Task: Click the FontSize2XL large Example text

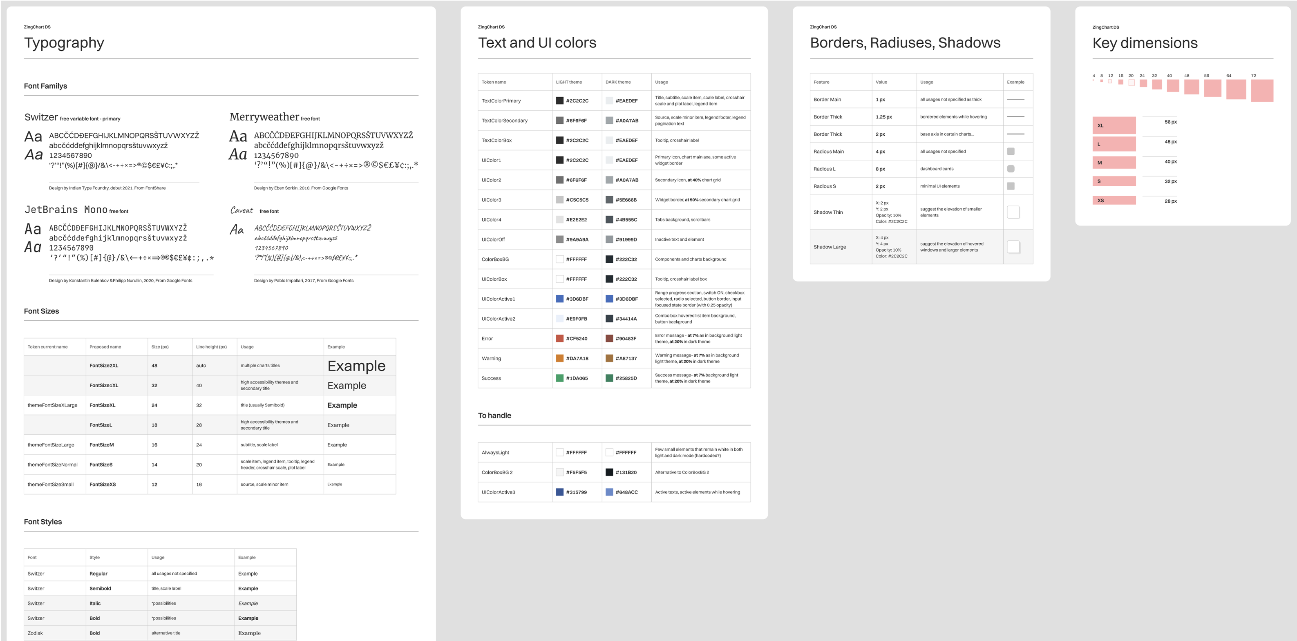Action: (x=356, y=366)
